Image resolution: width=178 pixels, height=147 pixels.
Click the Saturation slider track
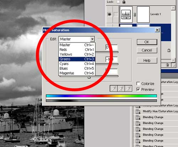107,64
